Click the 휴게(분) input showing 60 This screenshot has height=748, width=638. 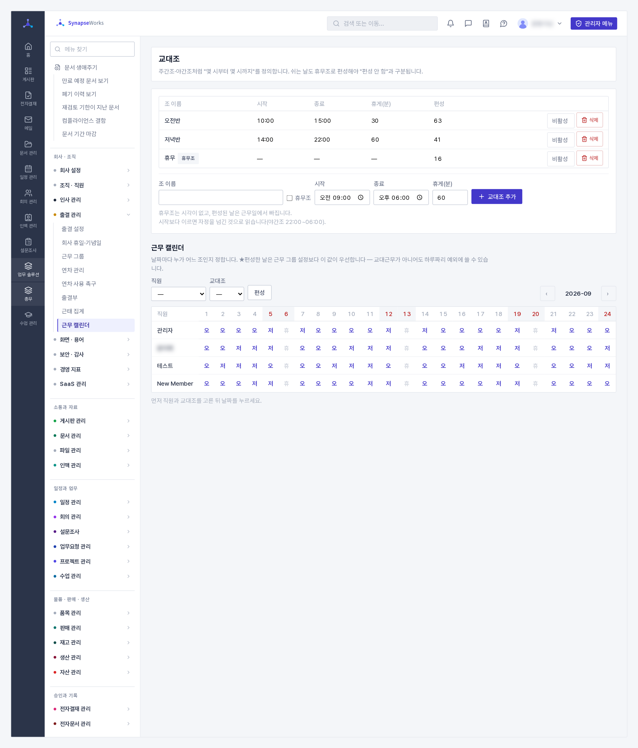(x=450, y=197)
